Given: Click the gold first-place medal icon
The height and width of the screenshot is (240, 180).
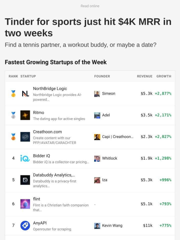Looking at the screenshot, I should click(13, 93).
